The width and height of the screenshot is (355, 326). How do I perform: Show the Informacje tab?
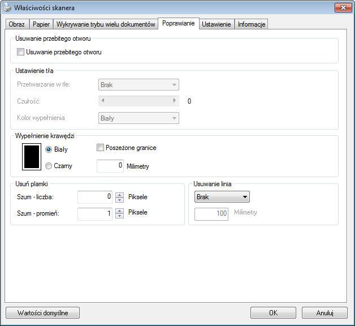[252, 24]
